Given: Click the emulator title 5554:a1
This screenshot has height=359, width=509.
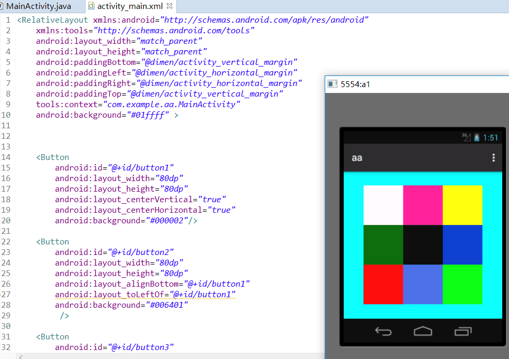Looking at the screenshot, I should tap(355, 84).
